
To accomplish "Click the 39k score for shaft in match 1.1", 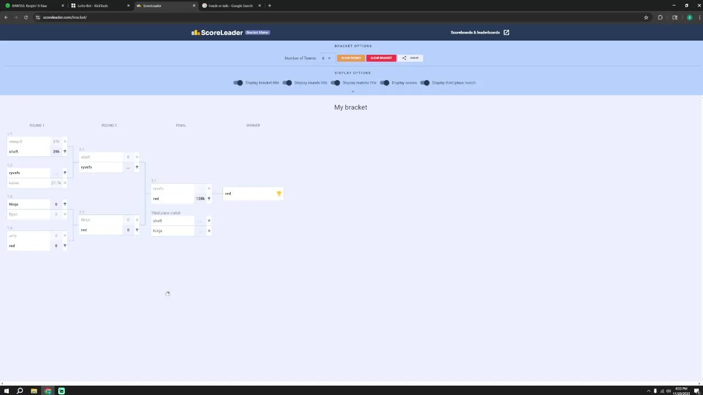I will tap(56, 151).
